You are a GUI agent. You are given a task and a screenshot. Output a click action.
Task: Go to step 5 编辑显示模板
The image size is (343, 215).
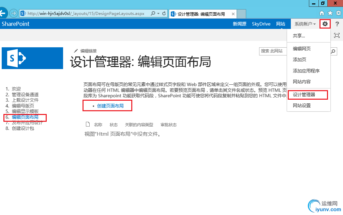point(25,112)
